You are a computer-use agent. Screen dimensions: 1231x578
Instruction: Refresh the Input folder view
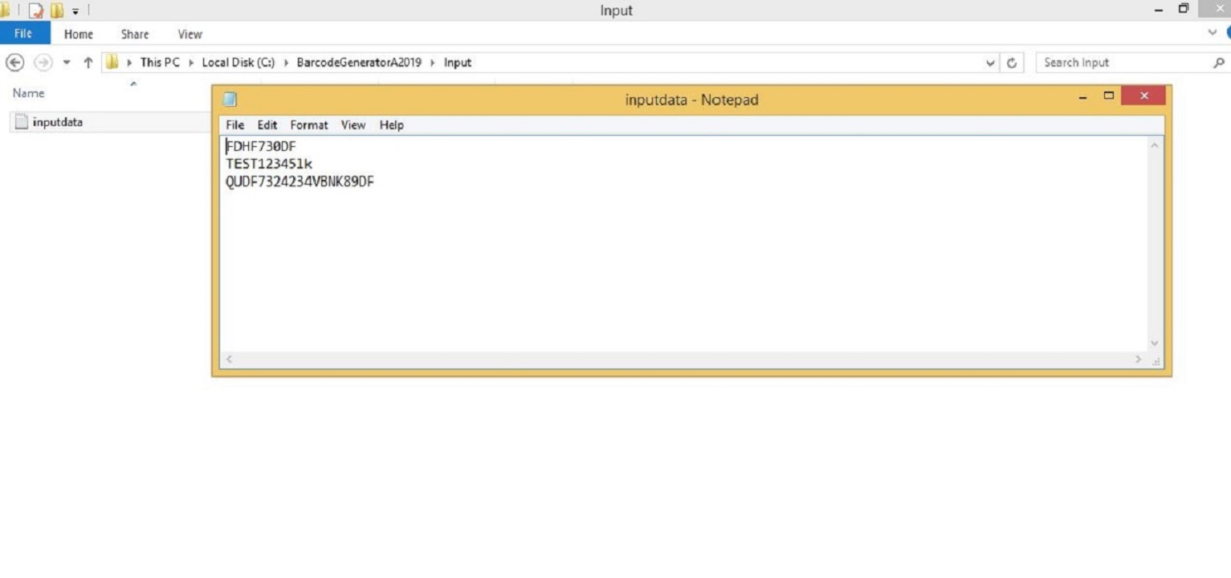pyautogui.click(x=1012, y=63)
